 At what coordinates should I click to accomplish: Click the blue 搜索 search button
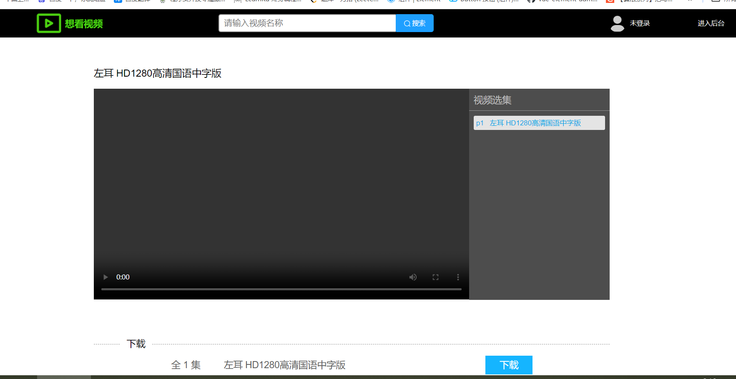414,23
